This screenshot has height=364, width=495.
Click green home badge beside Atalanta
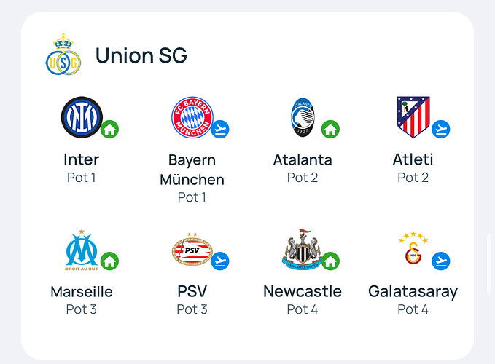[330, 129]
